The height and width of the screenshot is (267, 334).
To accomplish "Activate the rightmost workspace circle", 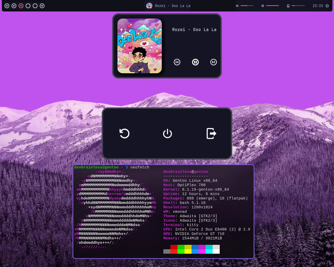I will click(42, 6).
